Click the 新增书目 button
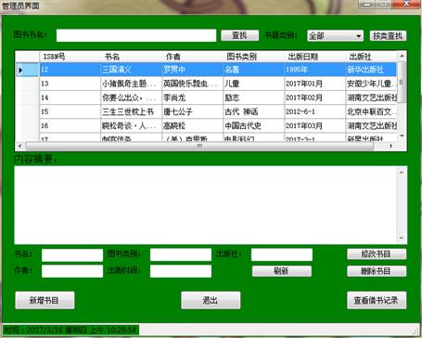This screenshot has height=338, width=422. (x=45, y=300)
